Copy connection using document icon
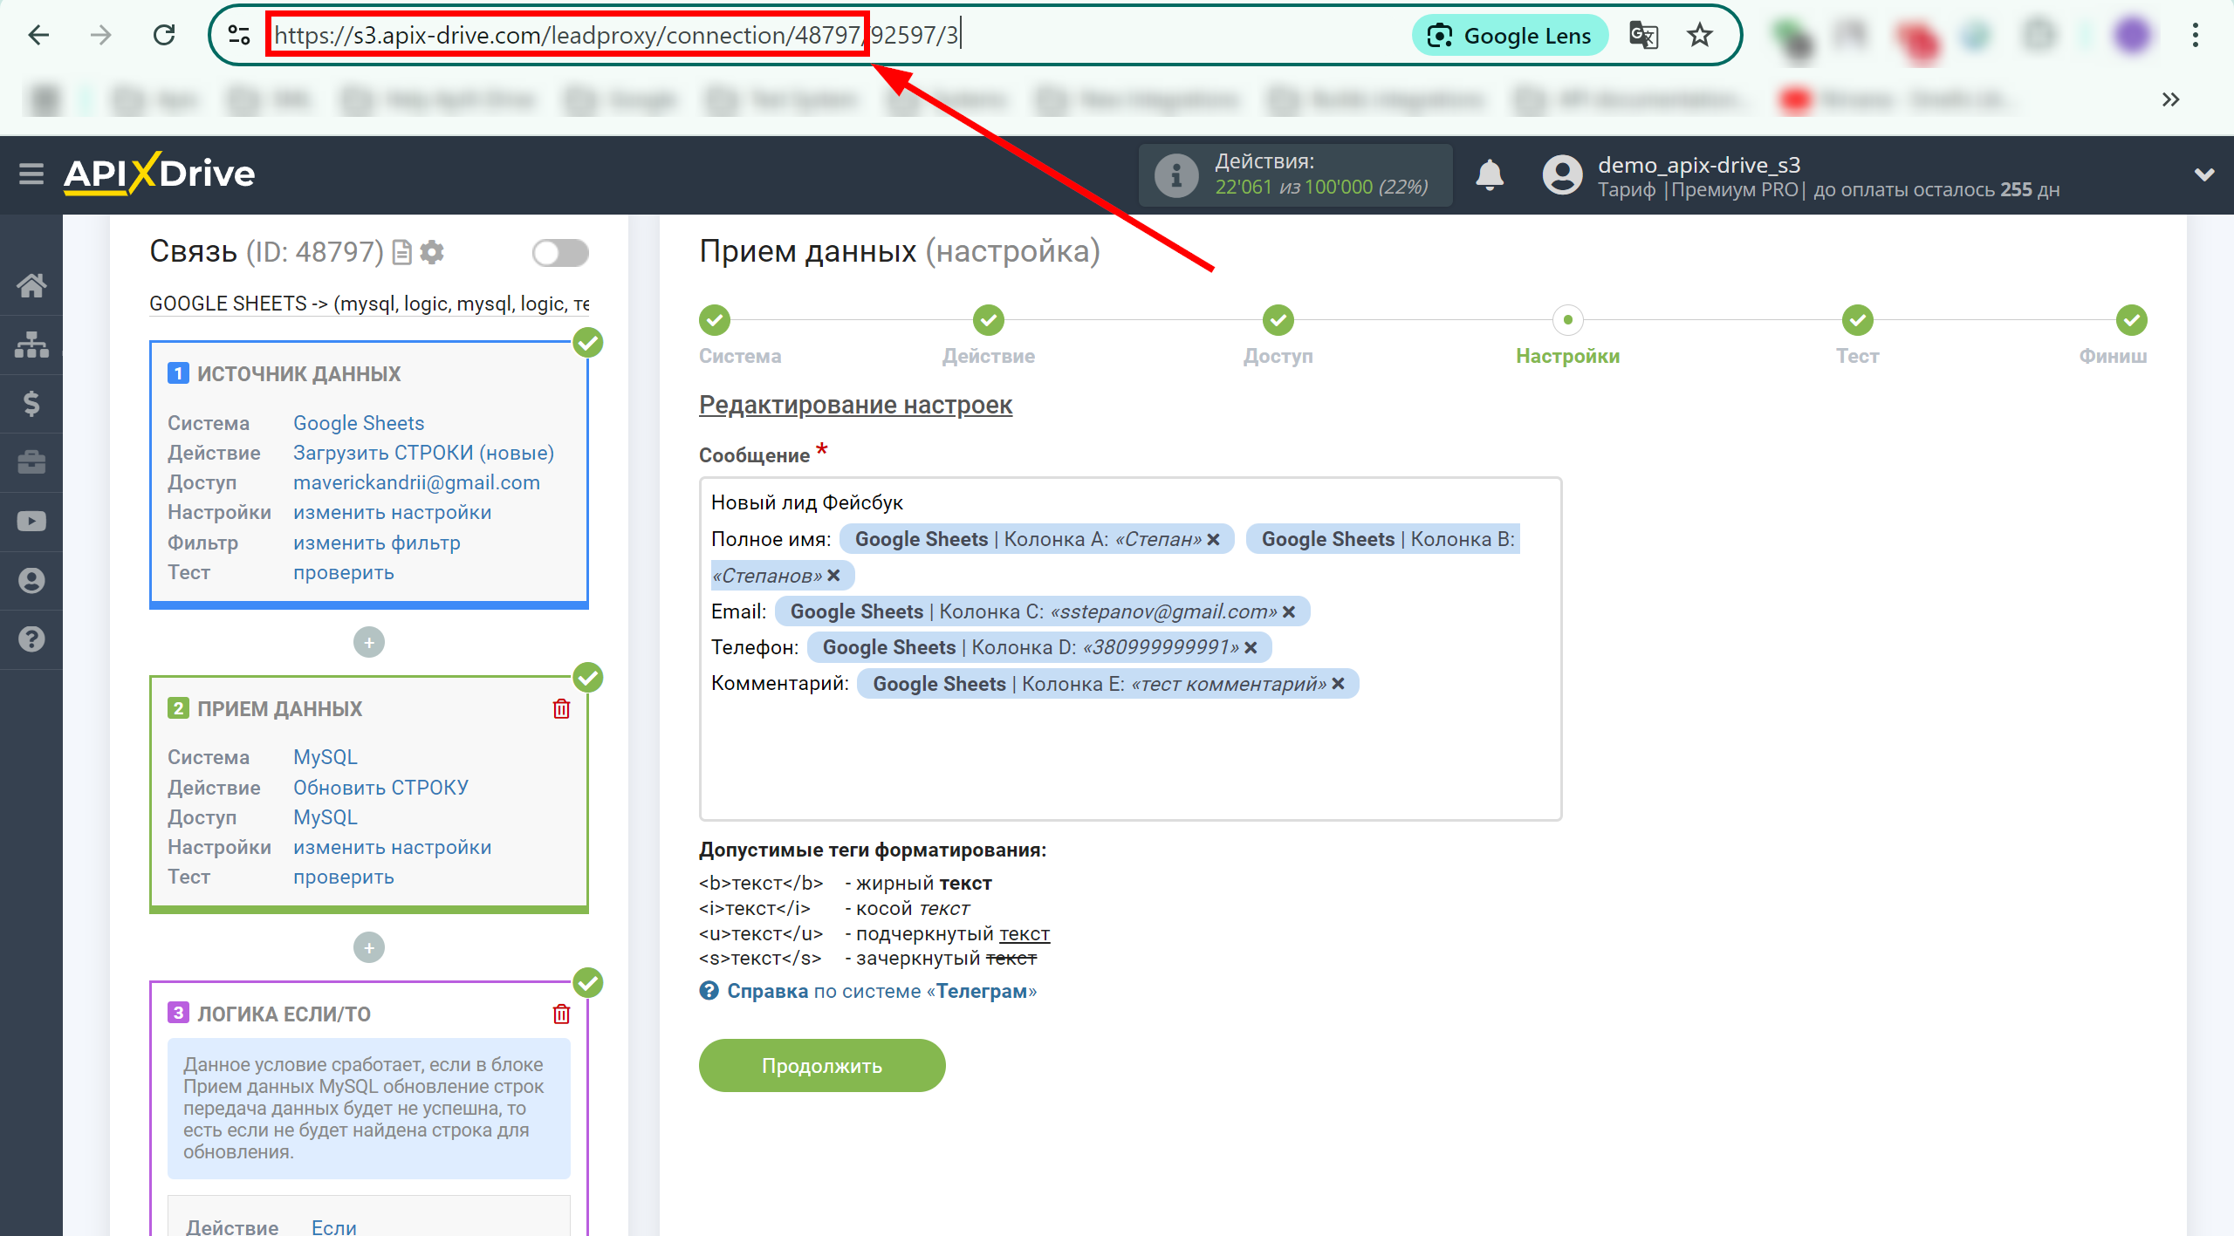The height and width of the screenshot is (1236, 2234). (401, 252)
